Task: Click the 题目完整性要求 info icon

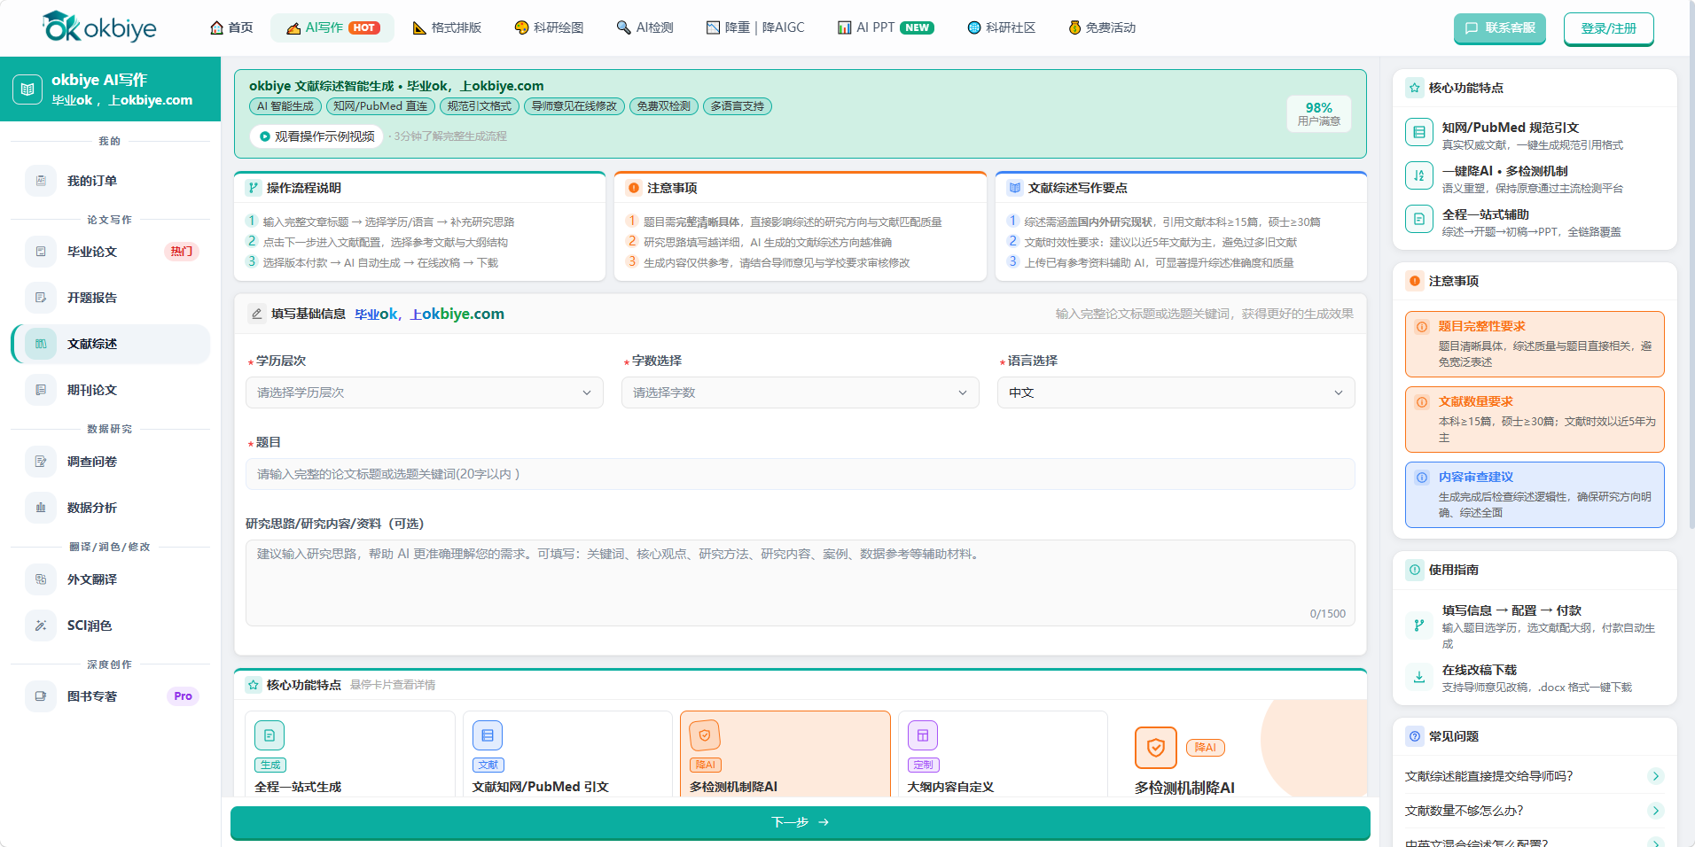Action: [x=1422, y=327]
